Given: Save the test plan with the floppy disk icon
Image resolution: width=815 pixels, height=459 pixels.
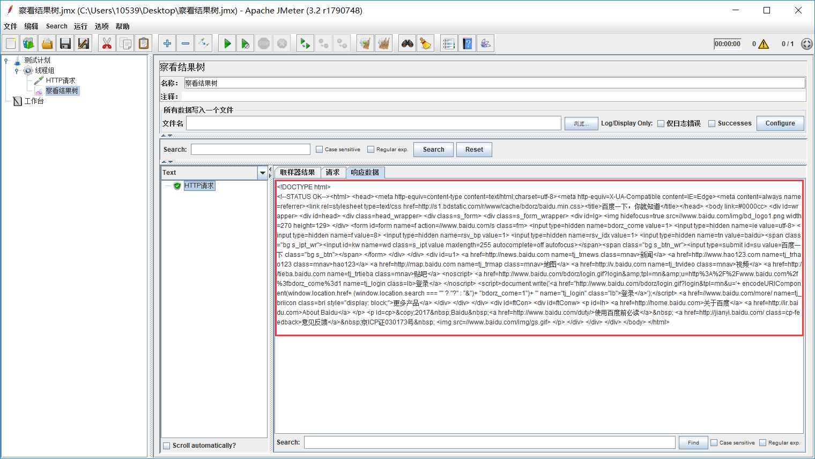Looking at the screenshot, I should click(65, 43).
